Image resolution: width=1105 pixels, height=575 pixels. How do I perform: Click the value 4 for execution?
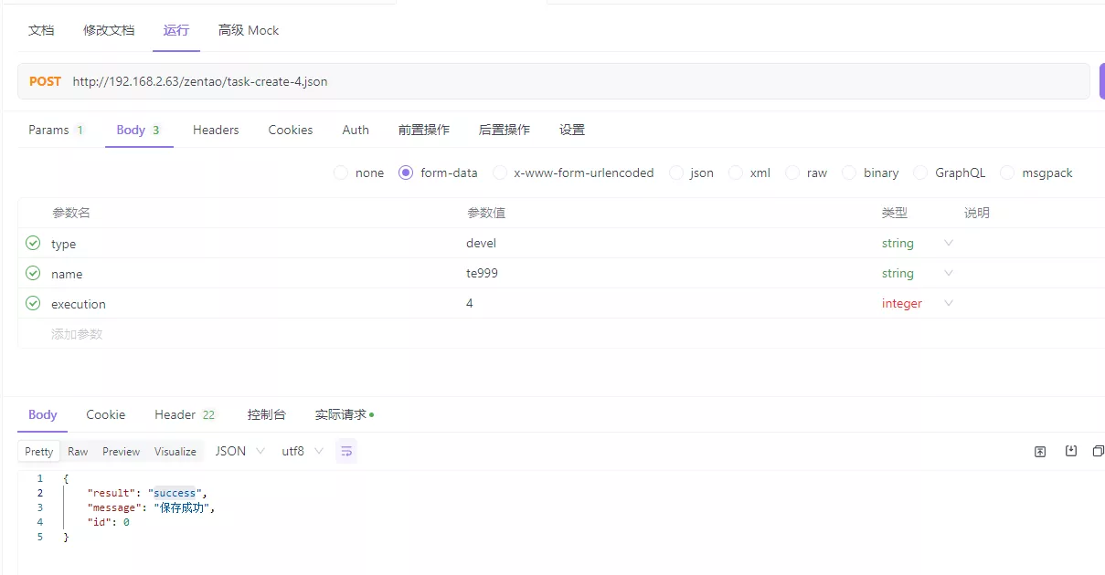click(470, 303)
